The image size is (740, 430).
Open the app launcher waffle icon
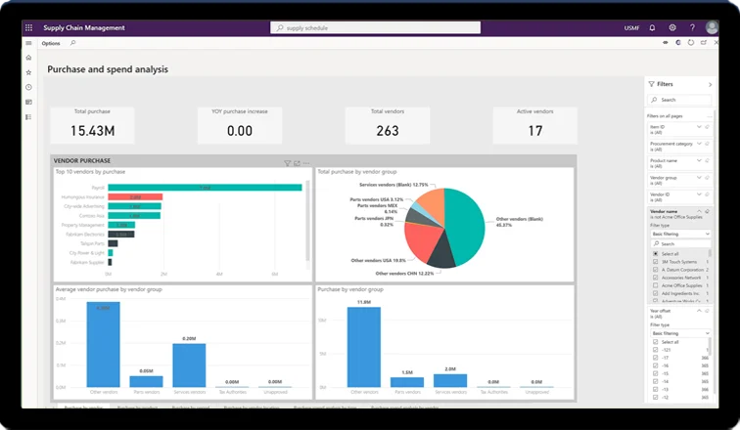point(29,27)
